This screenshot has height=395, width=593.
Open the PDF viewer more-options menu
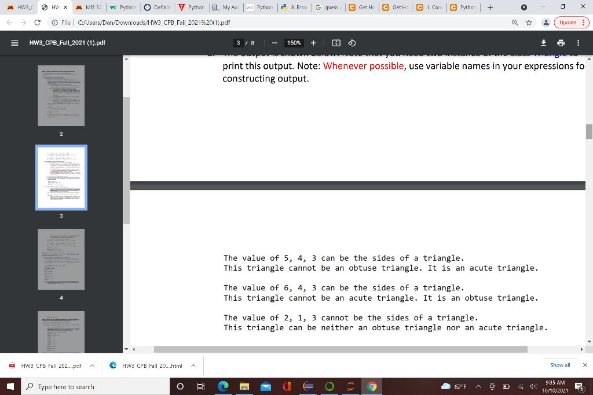point(577,42)
